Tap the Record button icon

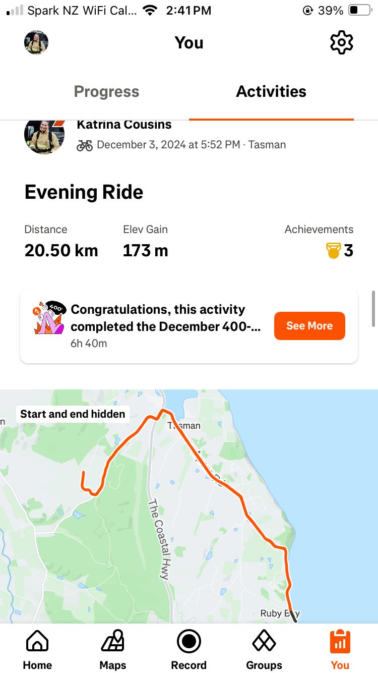pyautogui.click(x=189, y=642)
